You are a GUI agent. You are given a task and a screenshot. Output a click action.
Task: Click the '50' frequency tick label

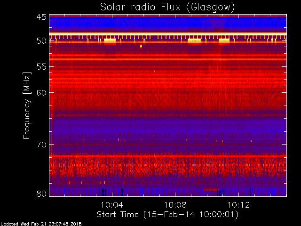coord(41,41)
